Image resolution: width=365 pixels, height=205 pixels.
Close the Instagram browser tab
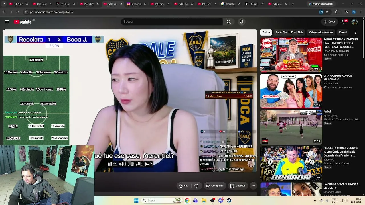(145, 4)
